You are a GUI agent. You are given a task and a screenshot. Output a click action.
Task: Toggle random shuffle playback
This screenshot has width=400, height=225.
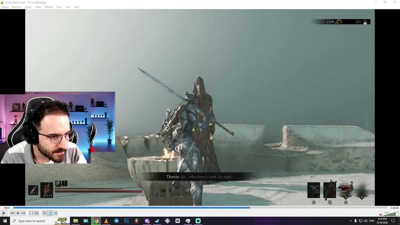tap(55, 213)
